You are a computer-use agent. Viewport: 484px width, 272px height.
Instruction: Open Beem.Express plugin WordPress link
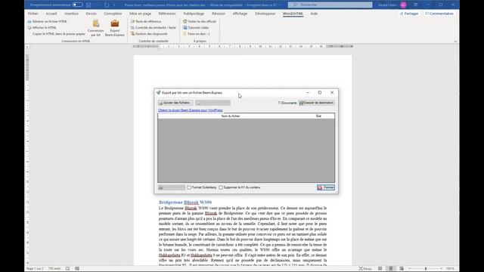(190, 110)
